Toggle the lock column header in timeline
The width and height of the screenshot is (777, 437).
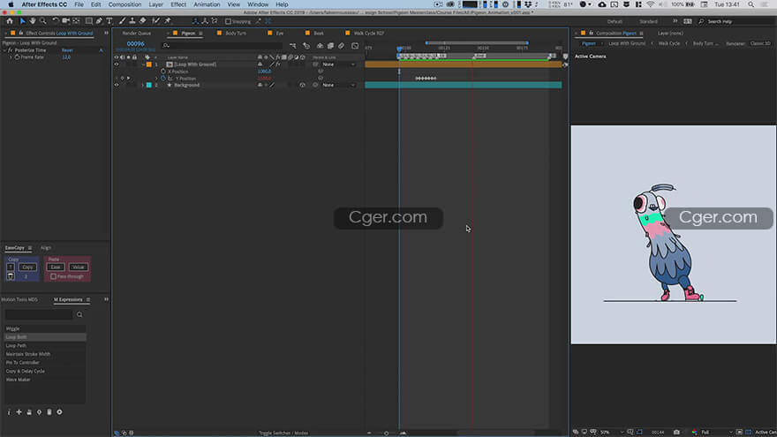pos(134,57)
